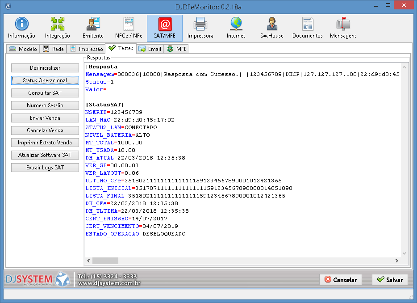
Task: Click the CERT_VENCIMENTO=04/07/2019 line
Action: (132, 226)
